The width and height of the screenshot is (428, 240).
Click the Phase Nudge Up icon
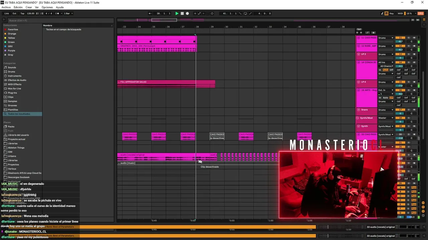click(x=41, y=14)
